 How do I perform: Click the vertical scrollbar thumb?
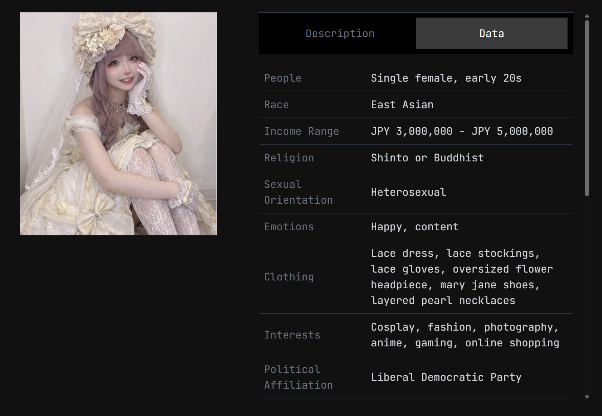[587, 108]
